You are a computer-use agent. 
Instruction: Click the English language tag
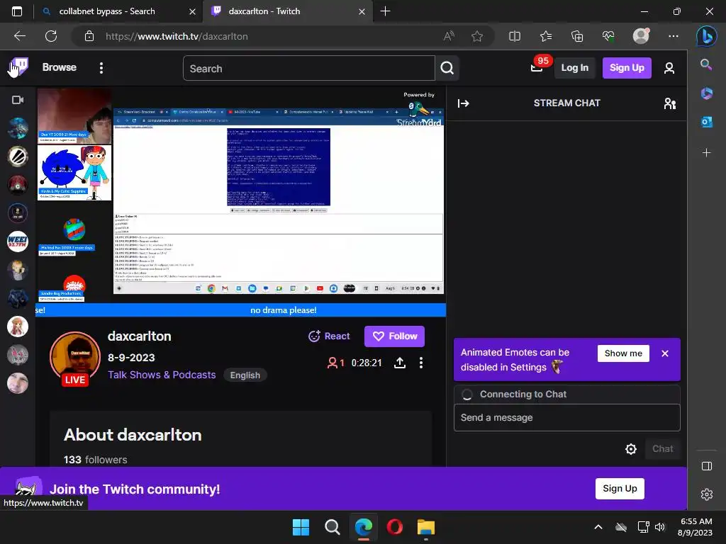pos(245,375)
